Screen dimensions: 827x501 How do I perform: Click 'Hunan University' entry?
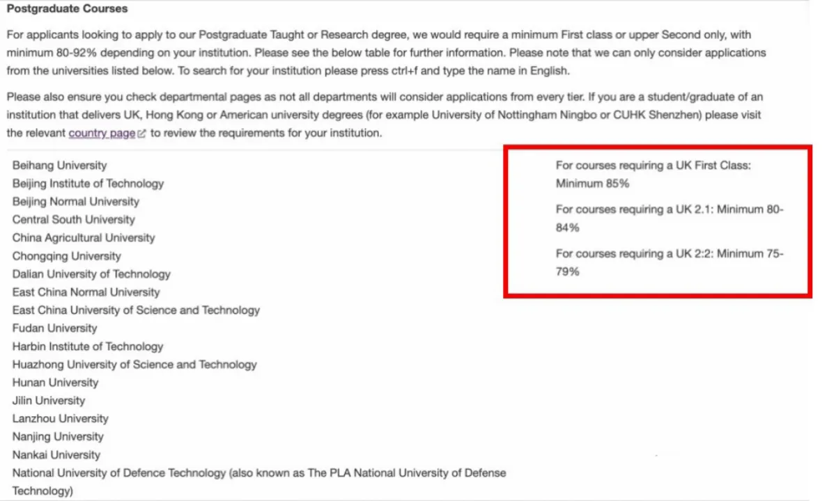coord(56,383)
